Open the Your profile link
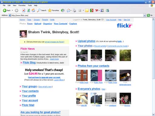The height and width of the screenshot is (116, 155). 29,96
